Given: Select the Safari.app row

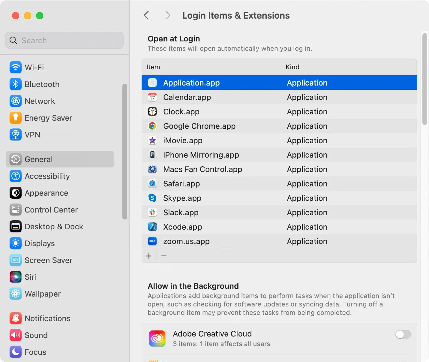Looking at the screenshot, I should pyautogui.click(x=279, y=183).
